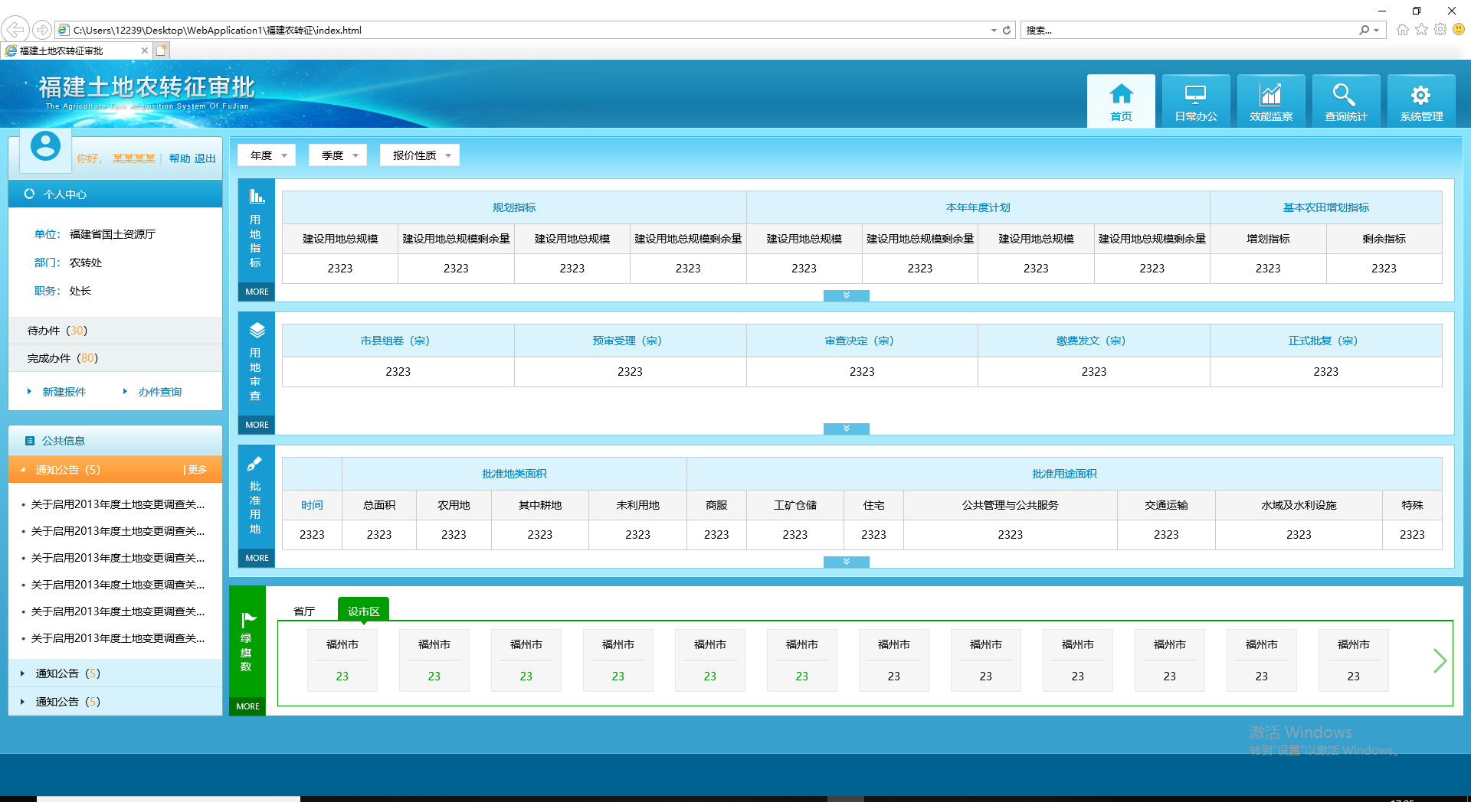Click the 某某某某 username link
This screenshot has height=802, width=1471.
click(x=134, y=158)
